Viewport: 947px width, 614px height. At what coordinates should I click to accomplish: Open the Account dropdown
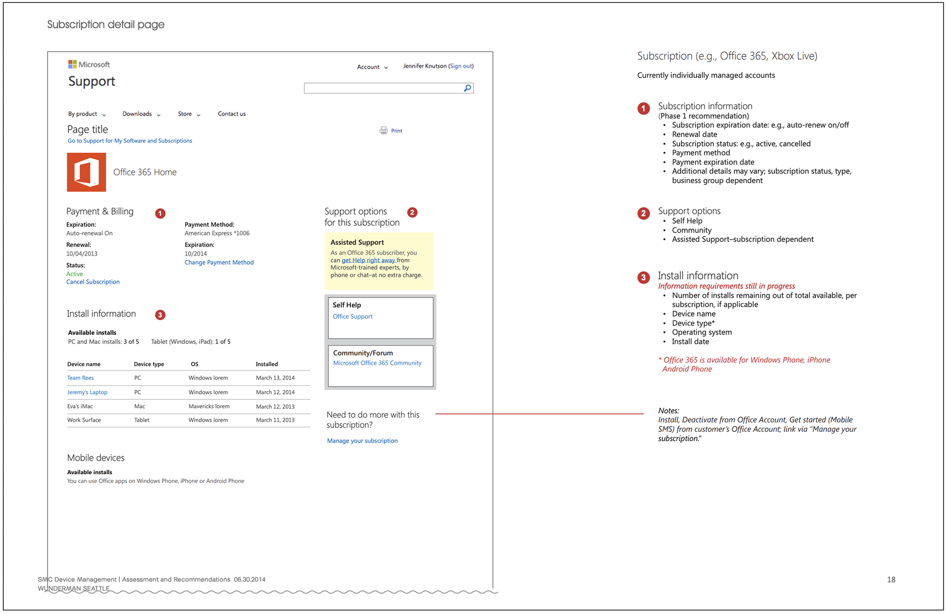tap(372, 67)
